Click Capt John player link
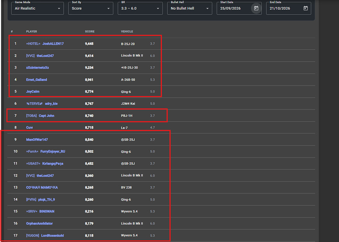This screenshot has height=242, width=339. [x=46, y=116]
